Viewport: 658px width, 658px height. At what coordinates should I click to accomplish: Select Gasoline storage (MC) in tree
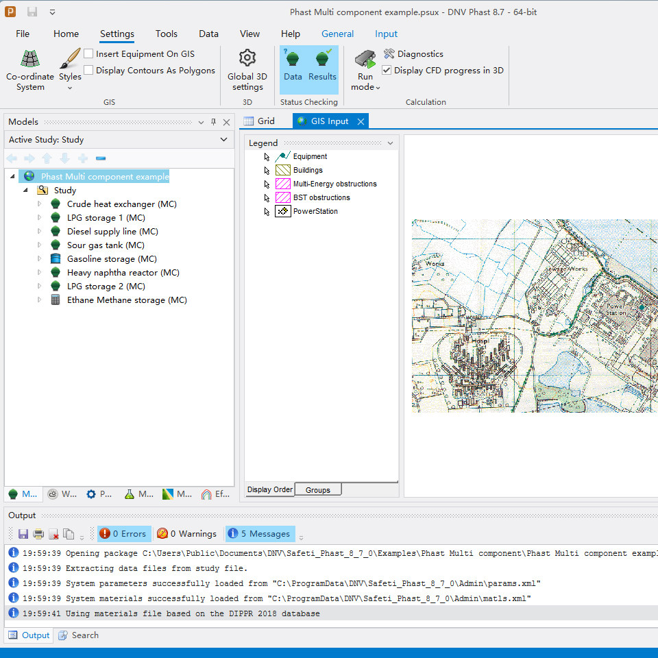(x=112, y=259)
